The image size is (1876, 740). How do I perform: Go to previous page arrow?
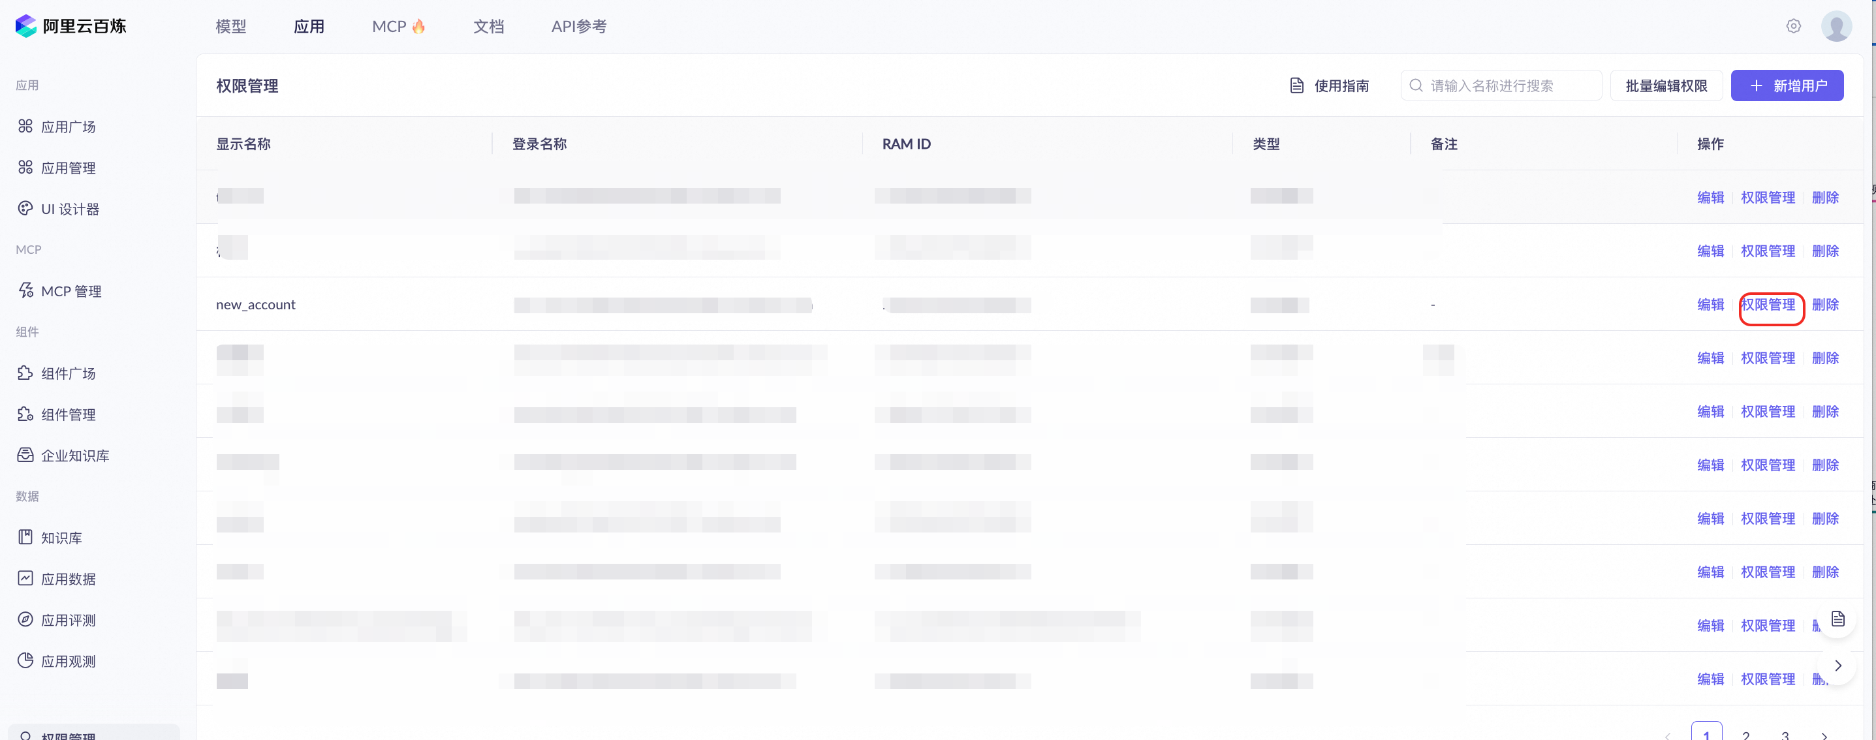point(1668,735)
